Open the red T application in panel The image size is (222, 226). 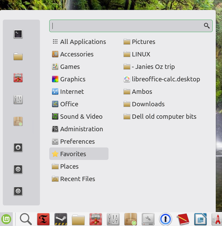(43, 219)
